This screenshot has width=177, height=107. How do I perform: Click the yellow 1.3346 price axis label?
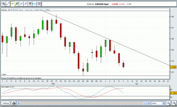[x=173, y=67]
